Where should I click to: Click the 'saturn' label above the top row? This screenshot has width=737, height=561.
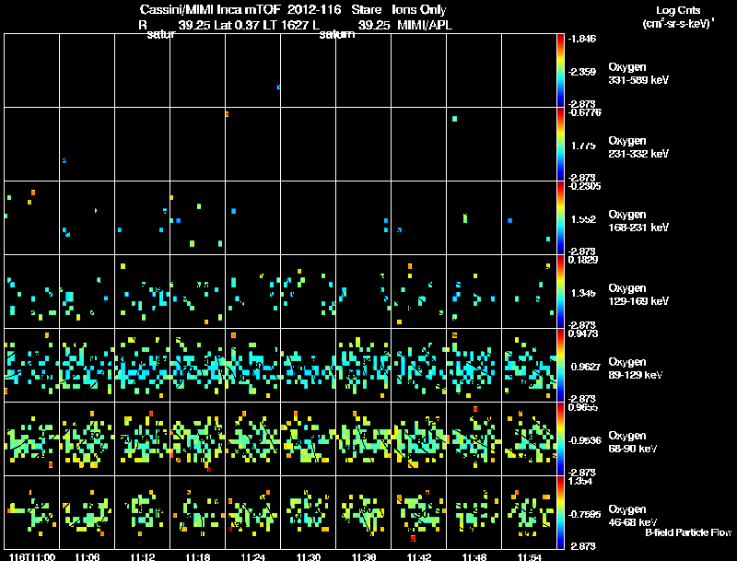pyautogui.click(x=337, y=34)
